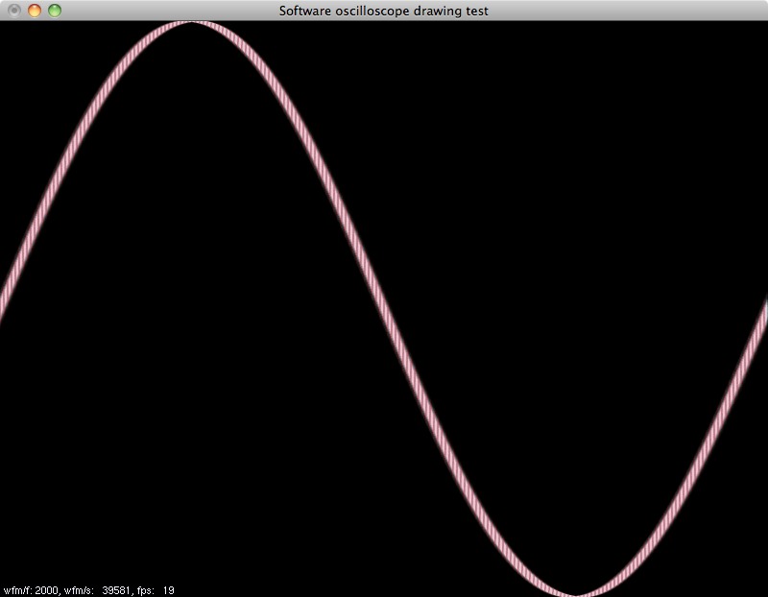Viewport: 768px width, 597px height.
Task: Click the 'fps: 19' status readout
Action: point(156,590)
